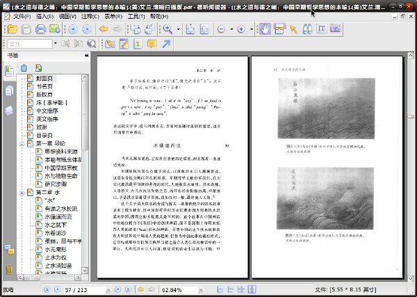
Task: Click the Zoom In plus icon
Action: (241, 29)
